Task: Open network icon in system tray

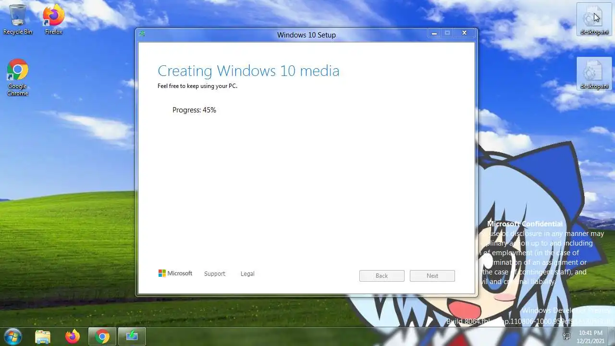Action: (x=566, y=336)
